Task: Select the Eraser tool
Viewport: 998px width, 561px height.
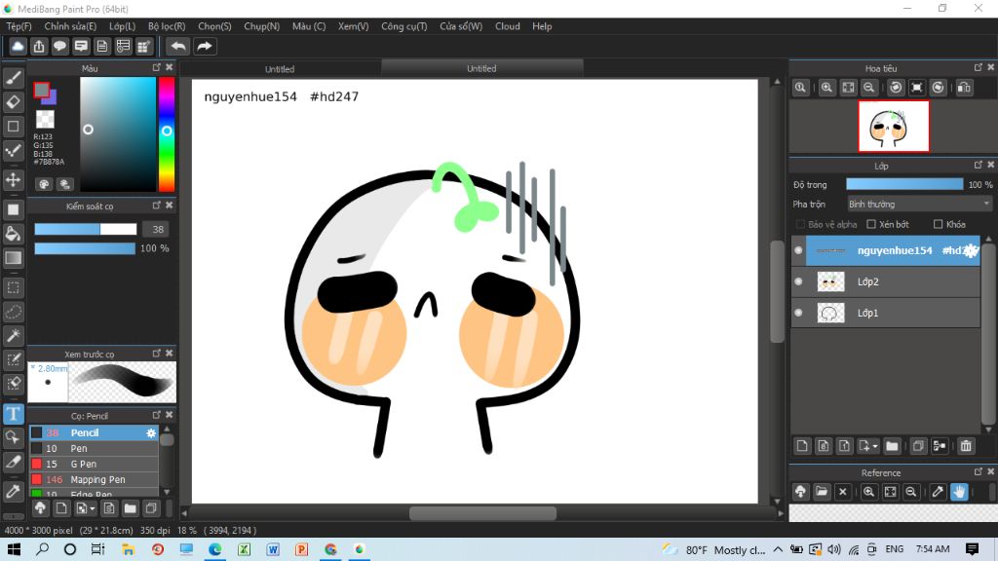Action: [14, 101]
